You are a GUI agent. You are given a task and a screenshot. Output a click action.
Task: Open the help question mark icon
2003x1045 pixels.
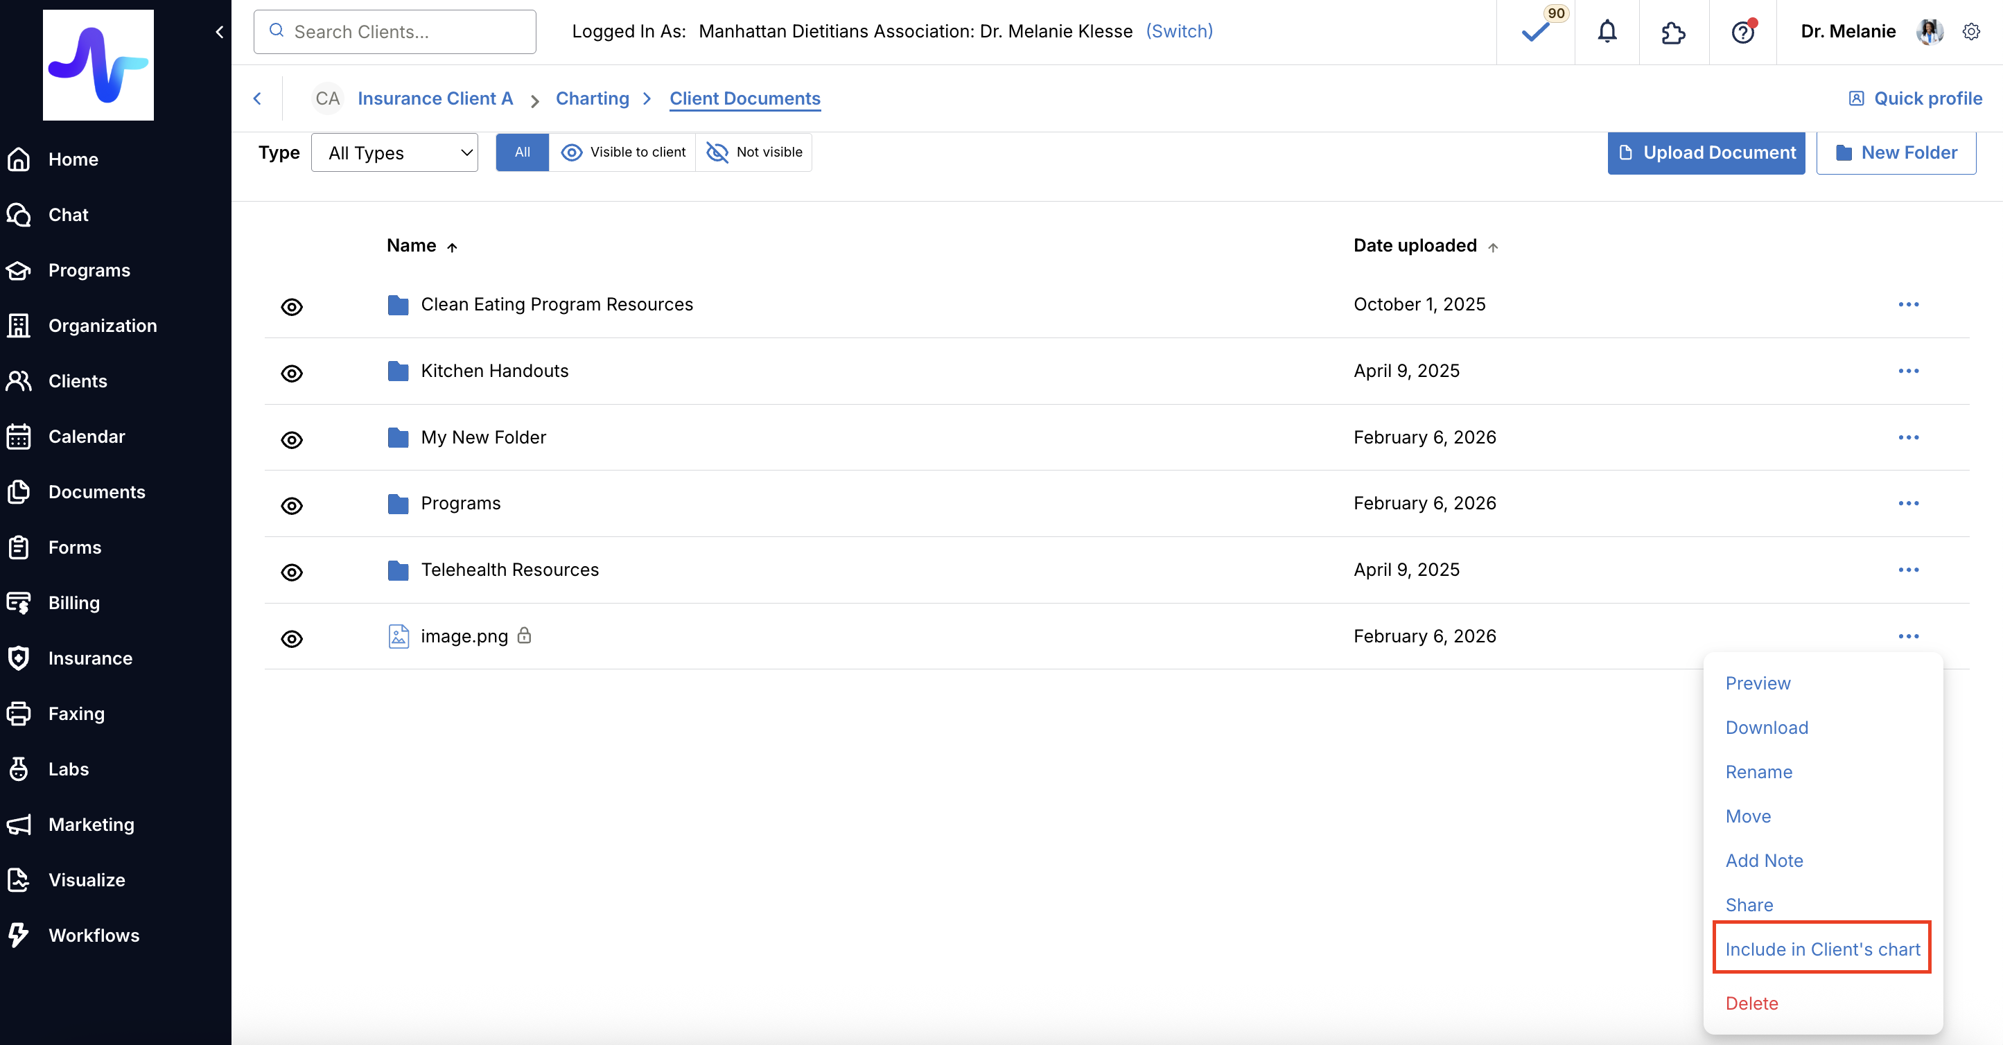1742,32
